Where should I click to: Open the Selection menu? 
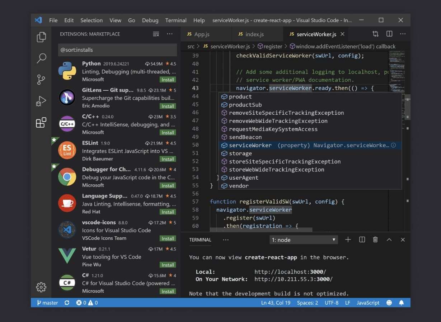[x=92, y=20]
